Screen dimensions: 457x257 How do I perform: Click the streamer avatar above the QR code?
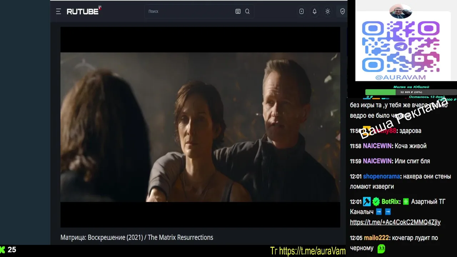pyautogui.click(x=401, y=12)
